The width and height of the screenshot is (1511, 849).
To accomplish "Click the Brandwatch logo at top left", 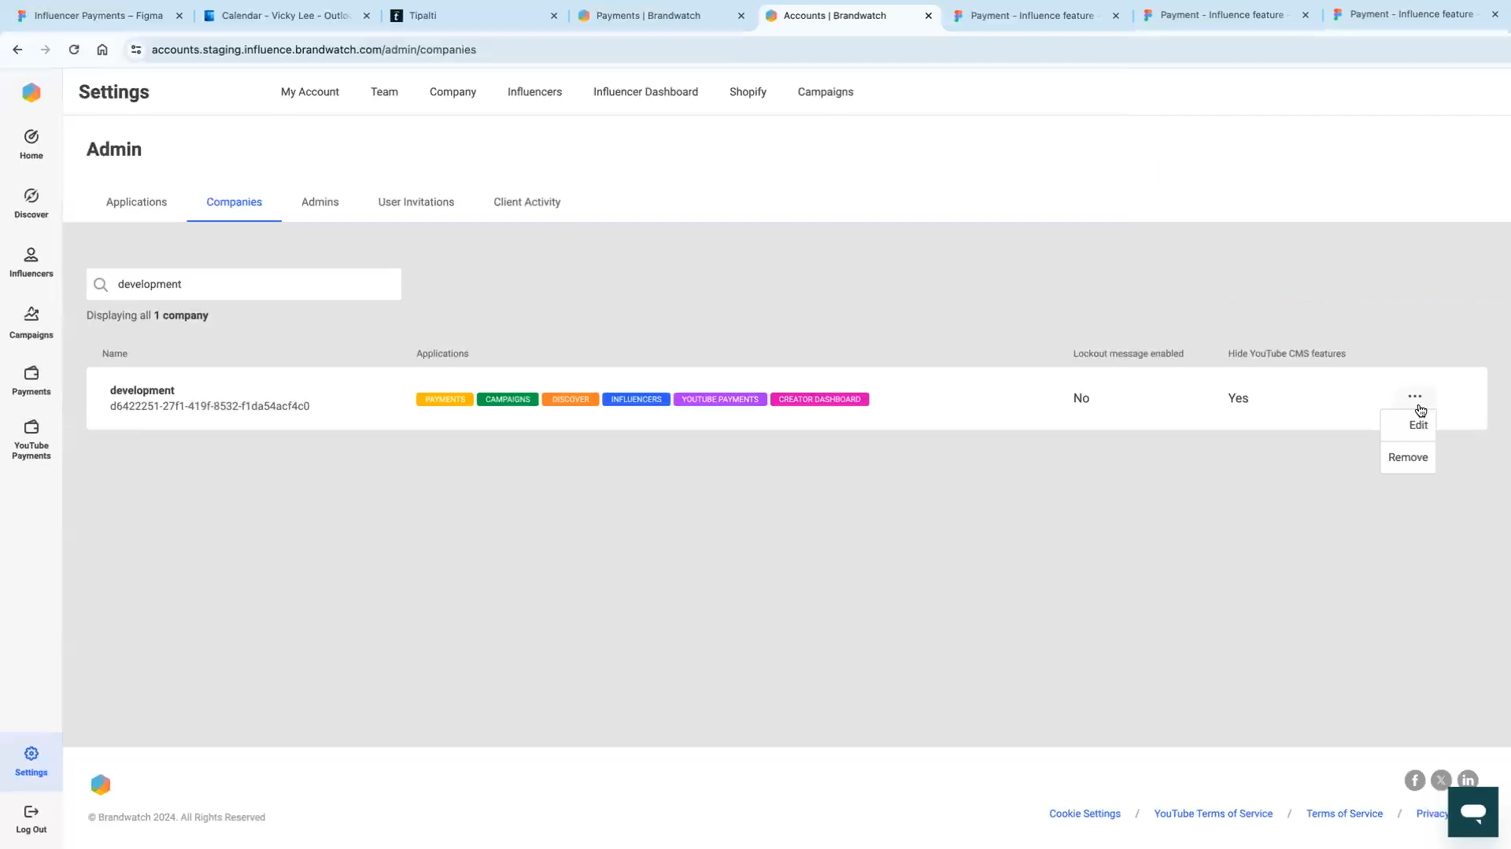I will 31,92.
